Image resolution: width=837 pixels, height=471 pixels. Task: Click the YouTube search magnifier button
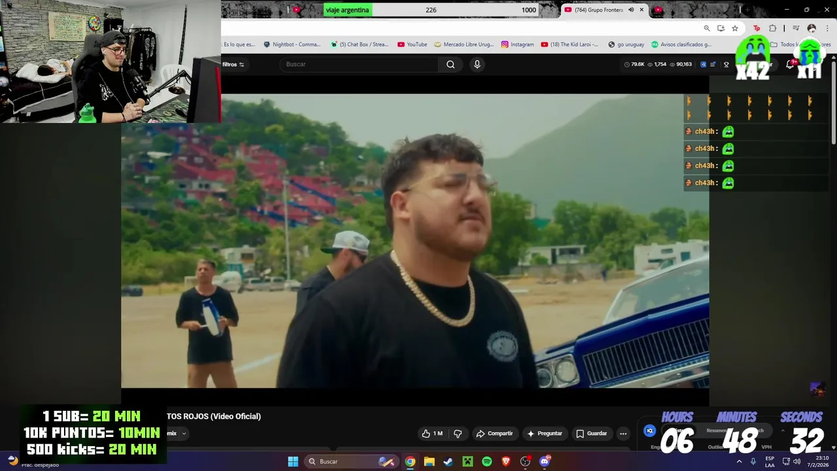pos(451,64)
